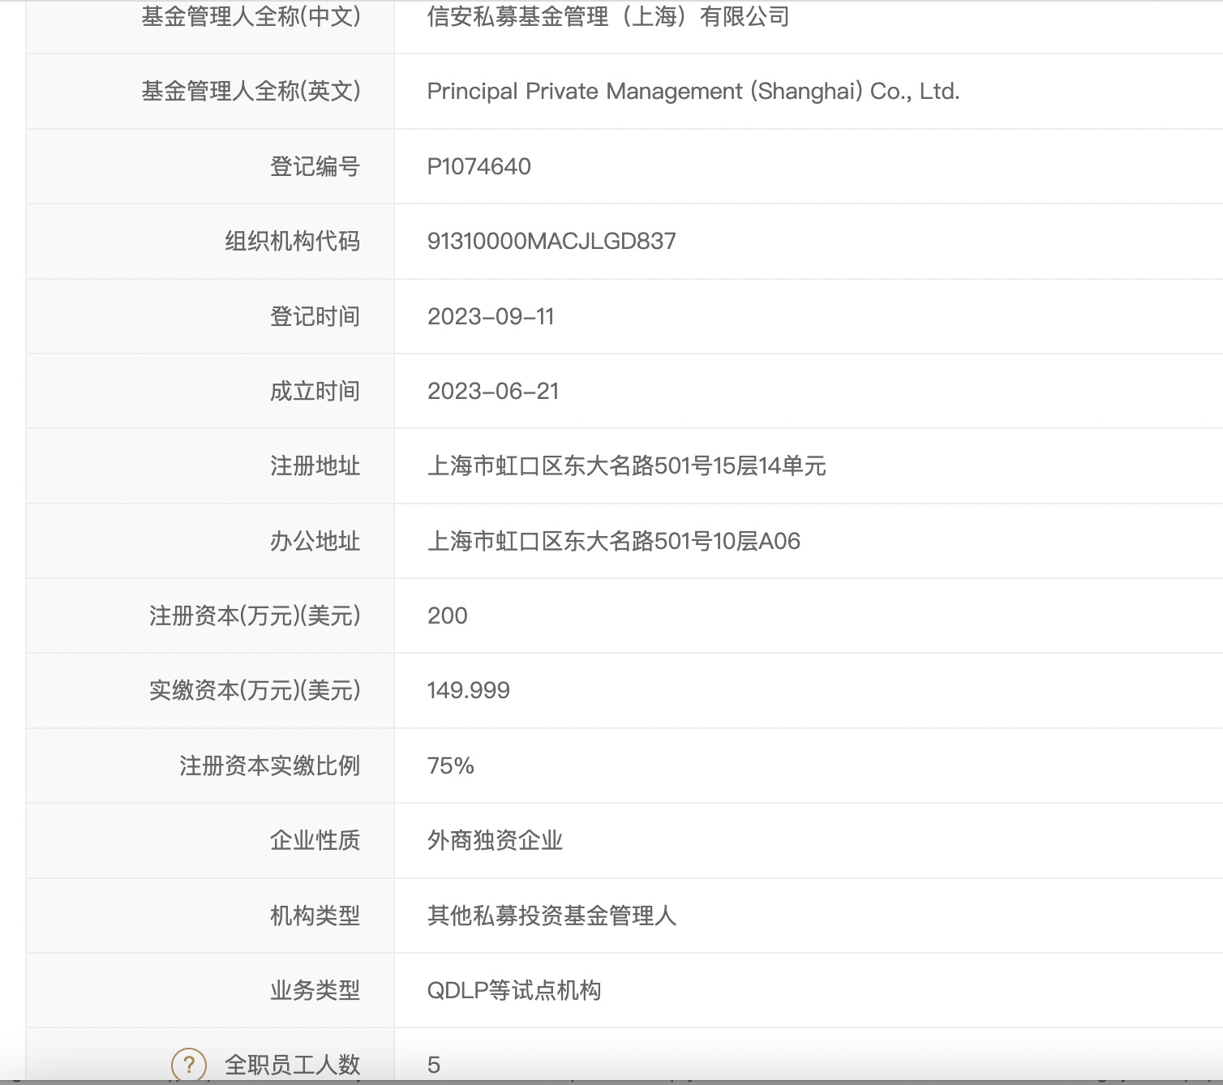Select the Chinese company name 信安私募基金管理（上海）有限公司

pyautogui.click(x=608, y=16)
